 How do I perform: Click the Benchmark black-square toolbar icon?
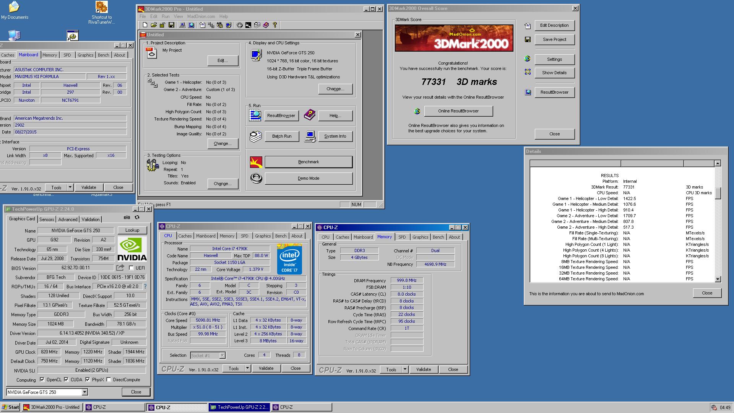click(x=248, y=25)
